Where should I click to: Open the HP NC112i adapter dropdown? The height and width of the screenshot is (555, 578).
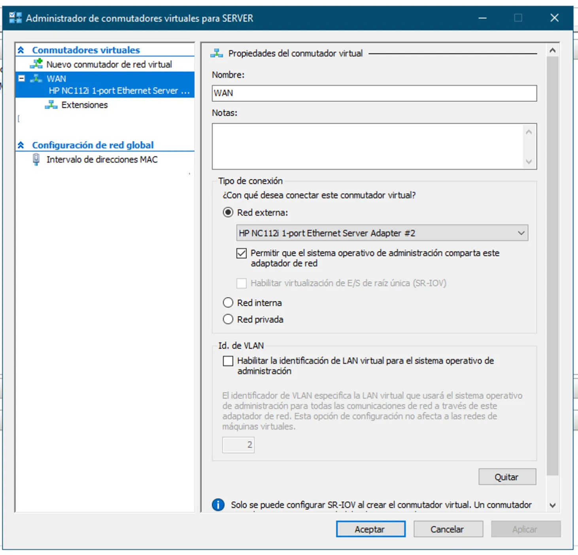(x=521, y=233)
